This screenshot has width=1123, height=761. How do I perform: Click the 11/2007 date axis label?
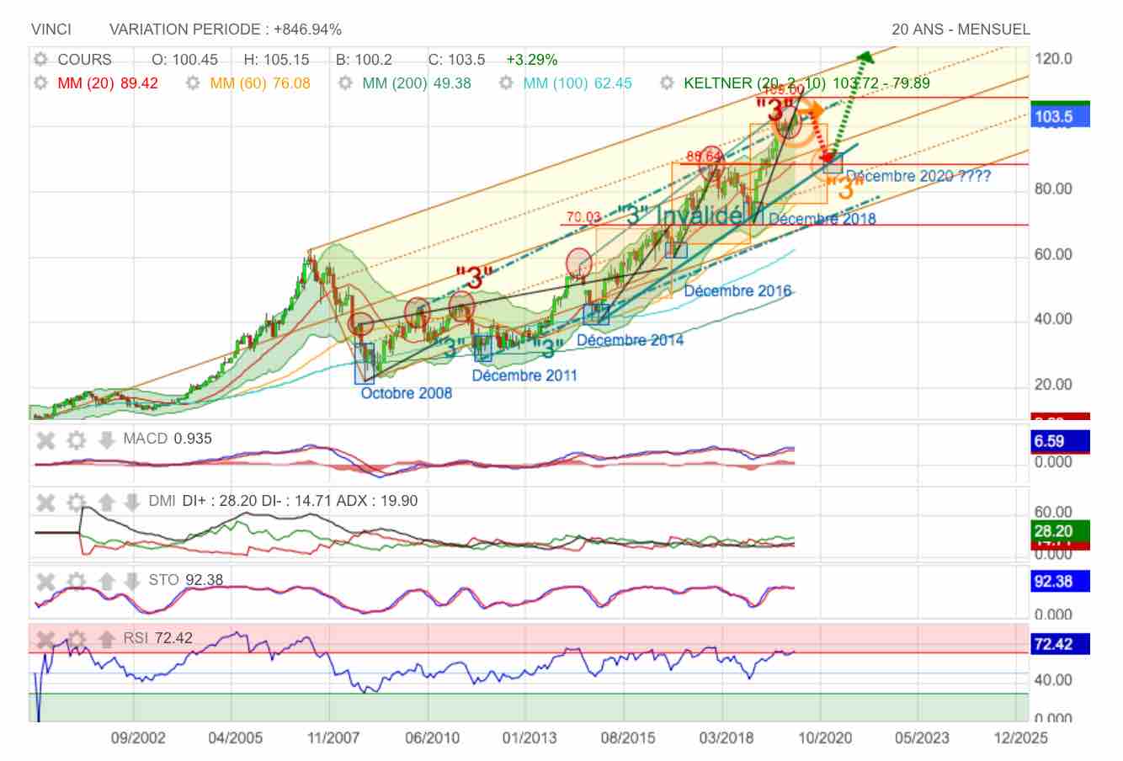[333, 738]
